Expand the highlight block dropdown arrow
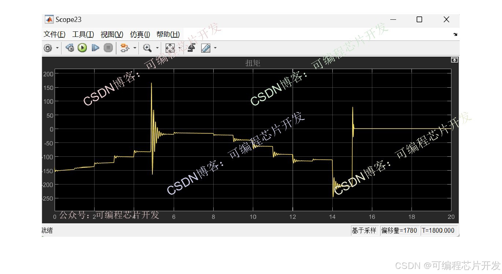This screenshot has width=502, height=274. (135, 48)
